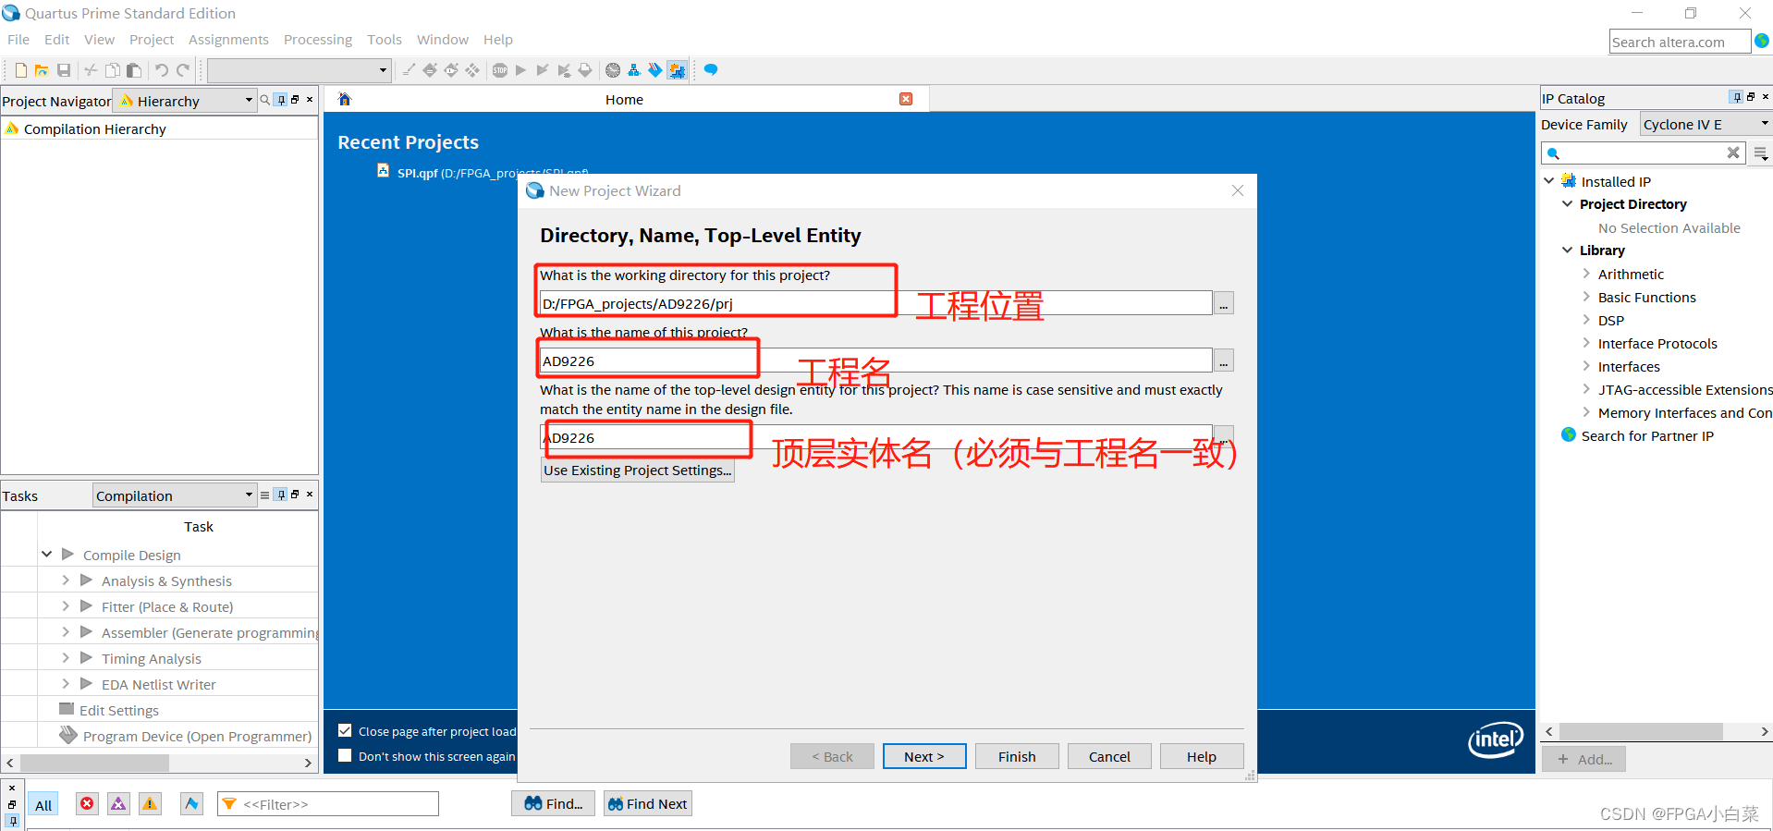Click the New File toolbar icon

(x=20, y=70)
